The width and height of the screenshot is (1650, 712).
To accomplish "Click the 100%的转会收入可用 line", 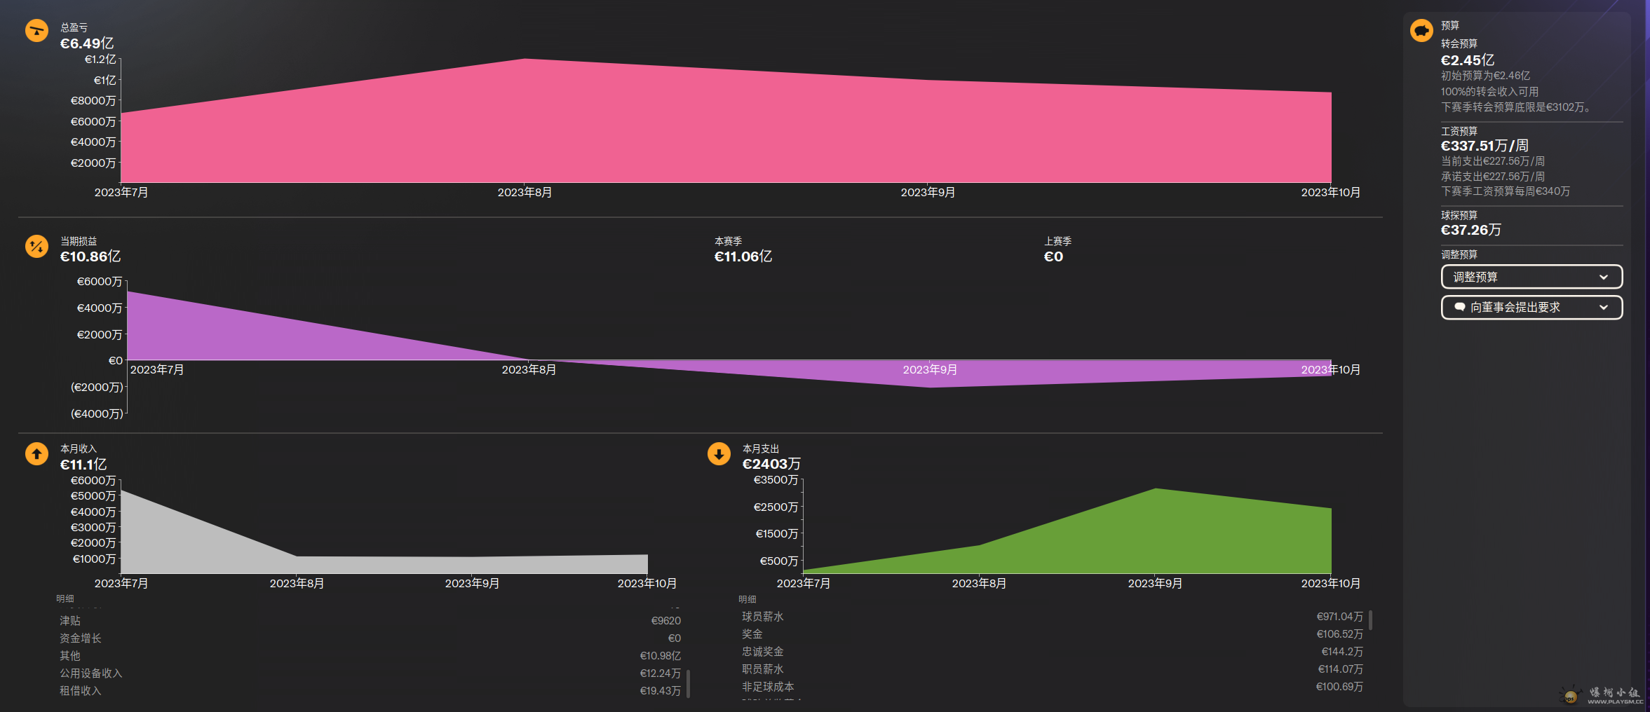I will [1490, 92].
